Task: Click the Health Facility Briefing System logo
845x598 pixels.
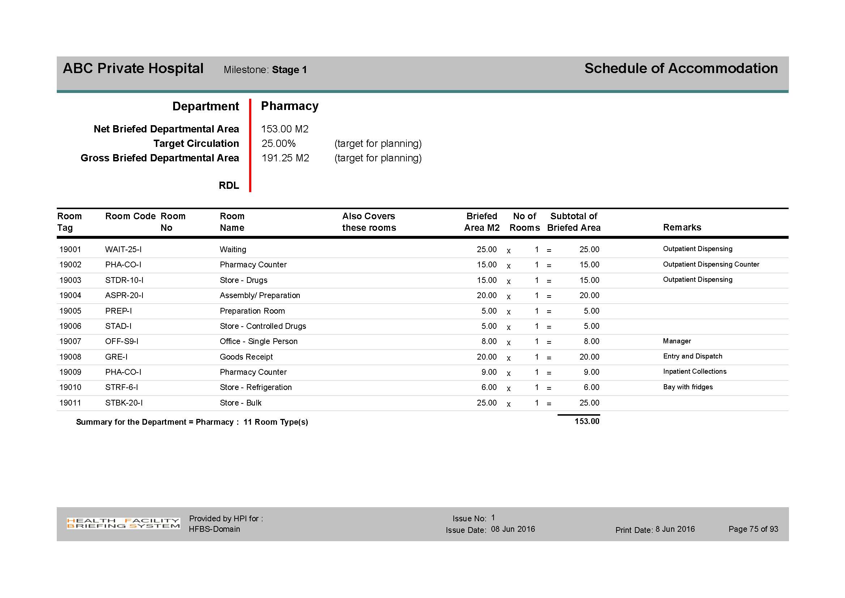Action: [123, 523]
